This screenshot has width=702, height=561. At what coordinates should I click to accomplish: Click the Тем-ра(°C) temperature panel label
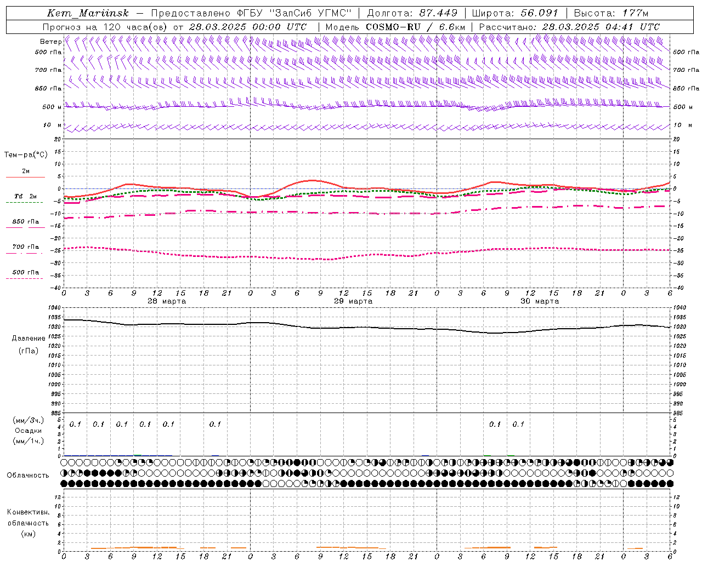26,154
